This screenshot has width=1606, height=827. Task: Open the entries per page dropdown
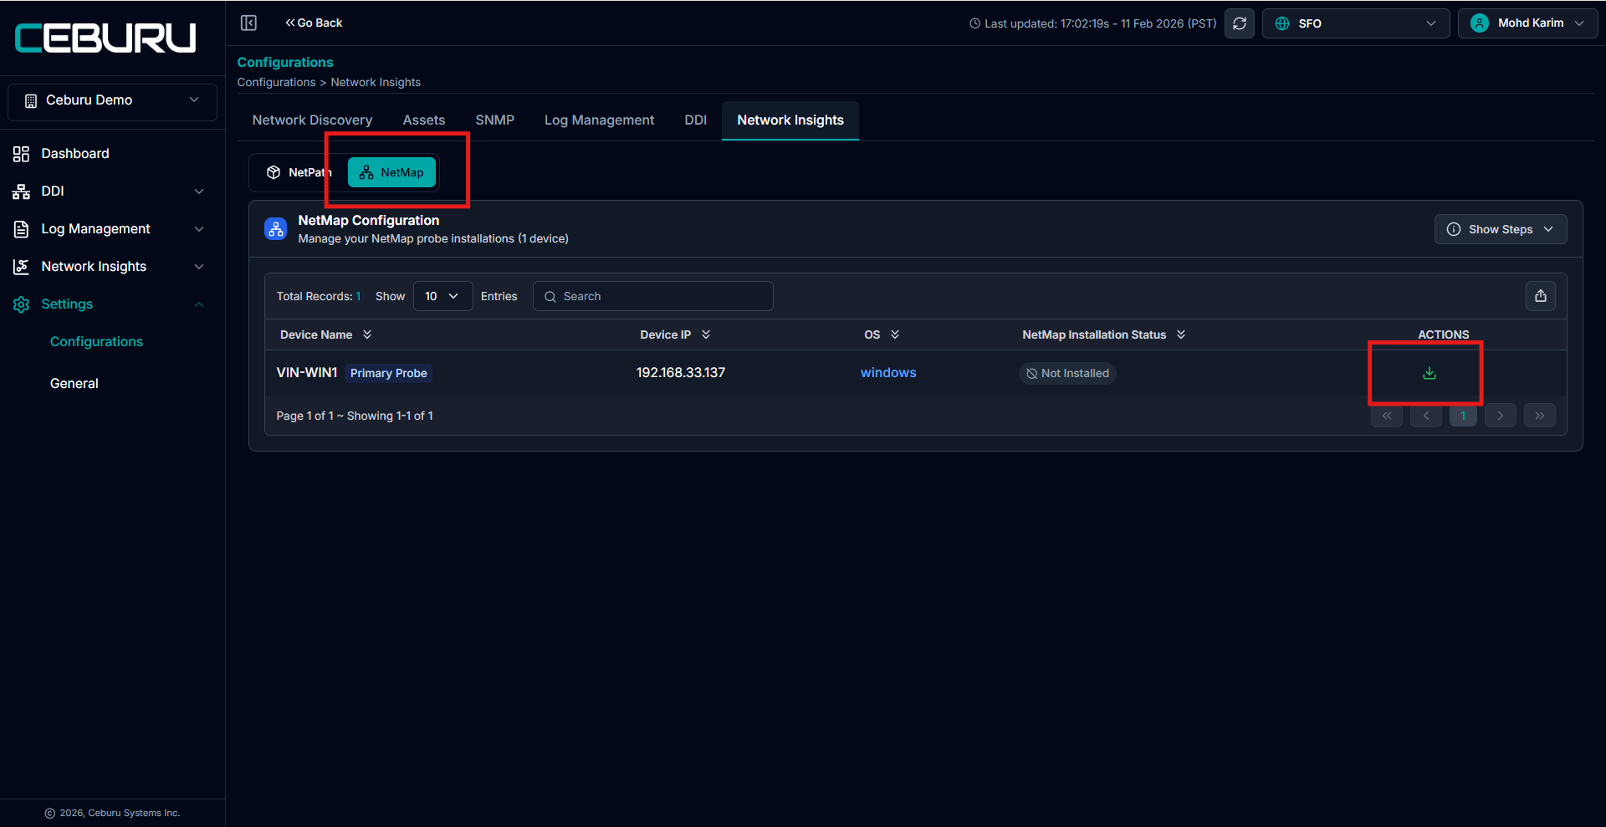pyautogui.click(x=442, y=296)
